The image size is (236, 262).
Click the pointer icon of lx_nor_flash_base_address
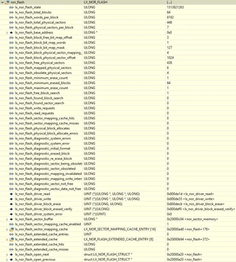pos(11,33)
